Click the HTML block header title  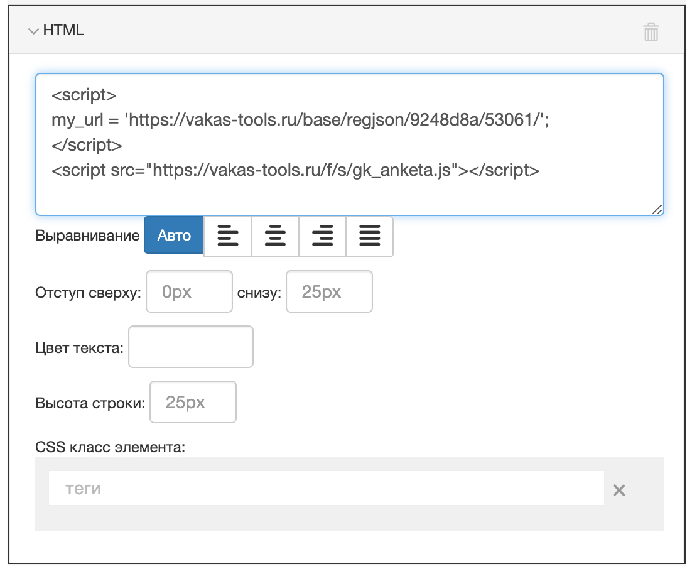(x=63, y=31)
